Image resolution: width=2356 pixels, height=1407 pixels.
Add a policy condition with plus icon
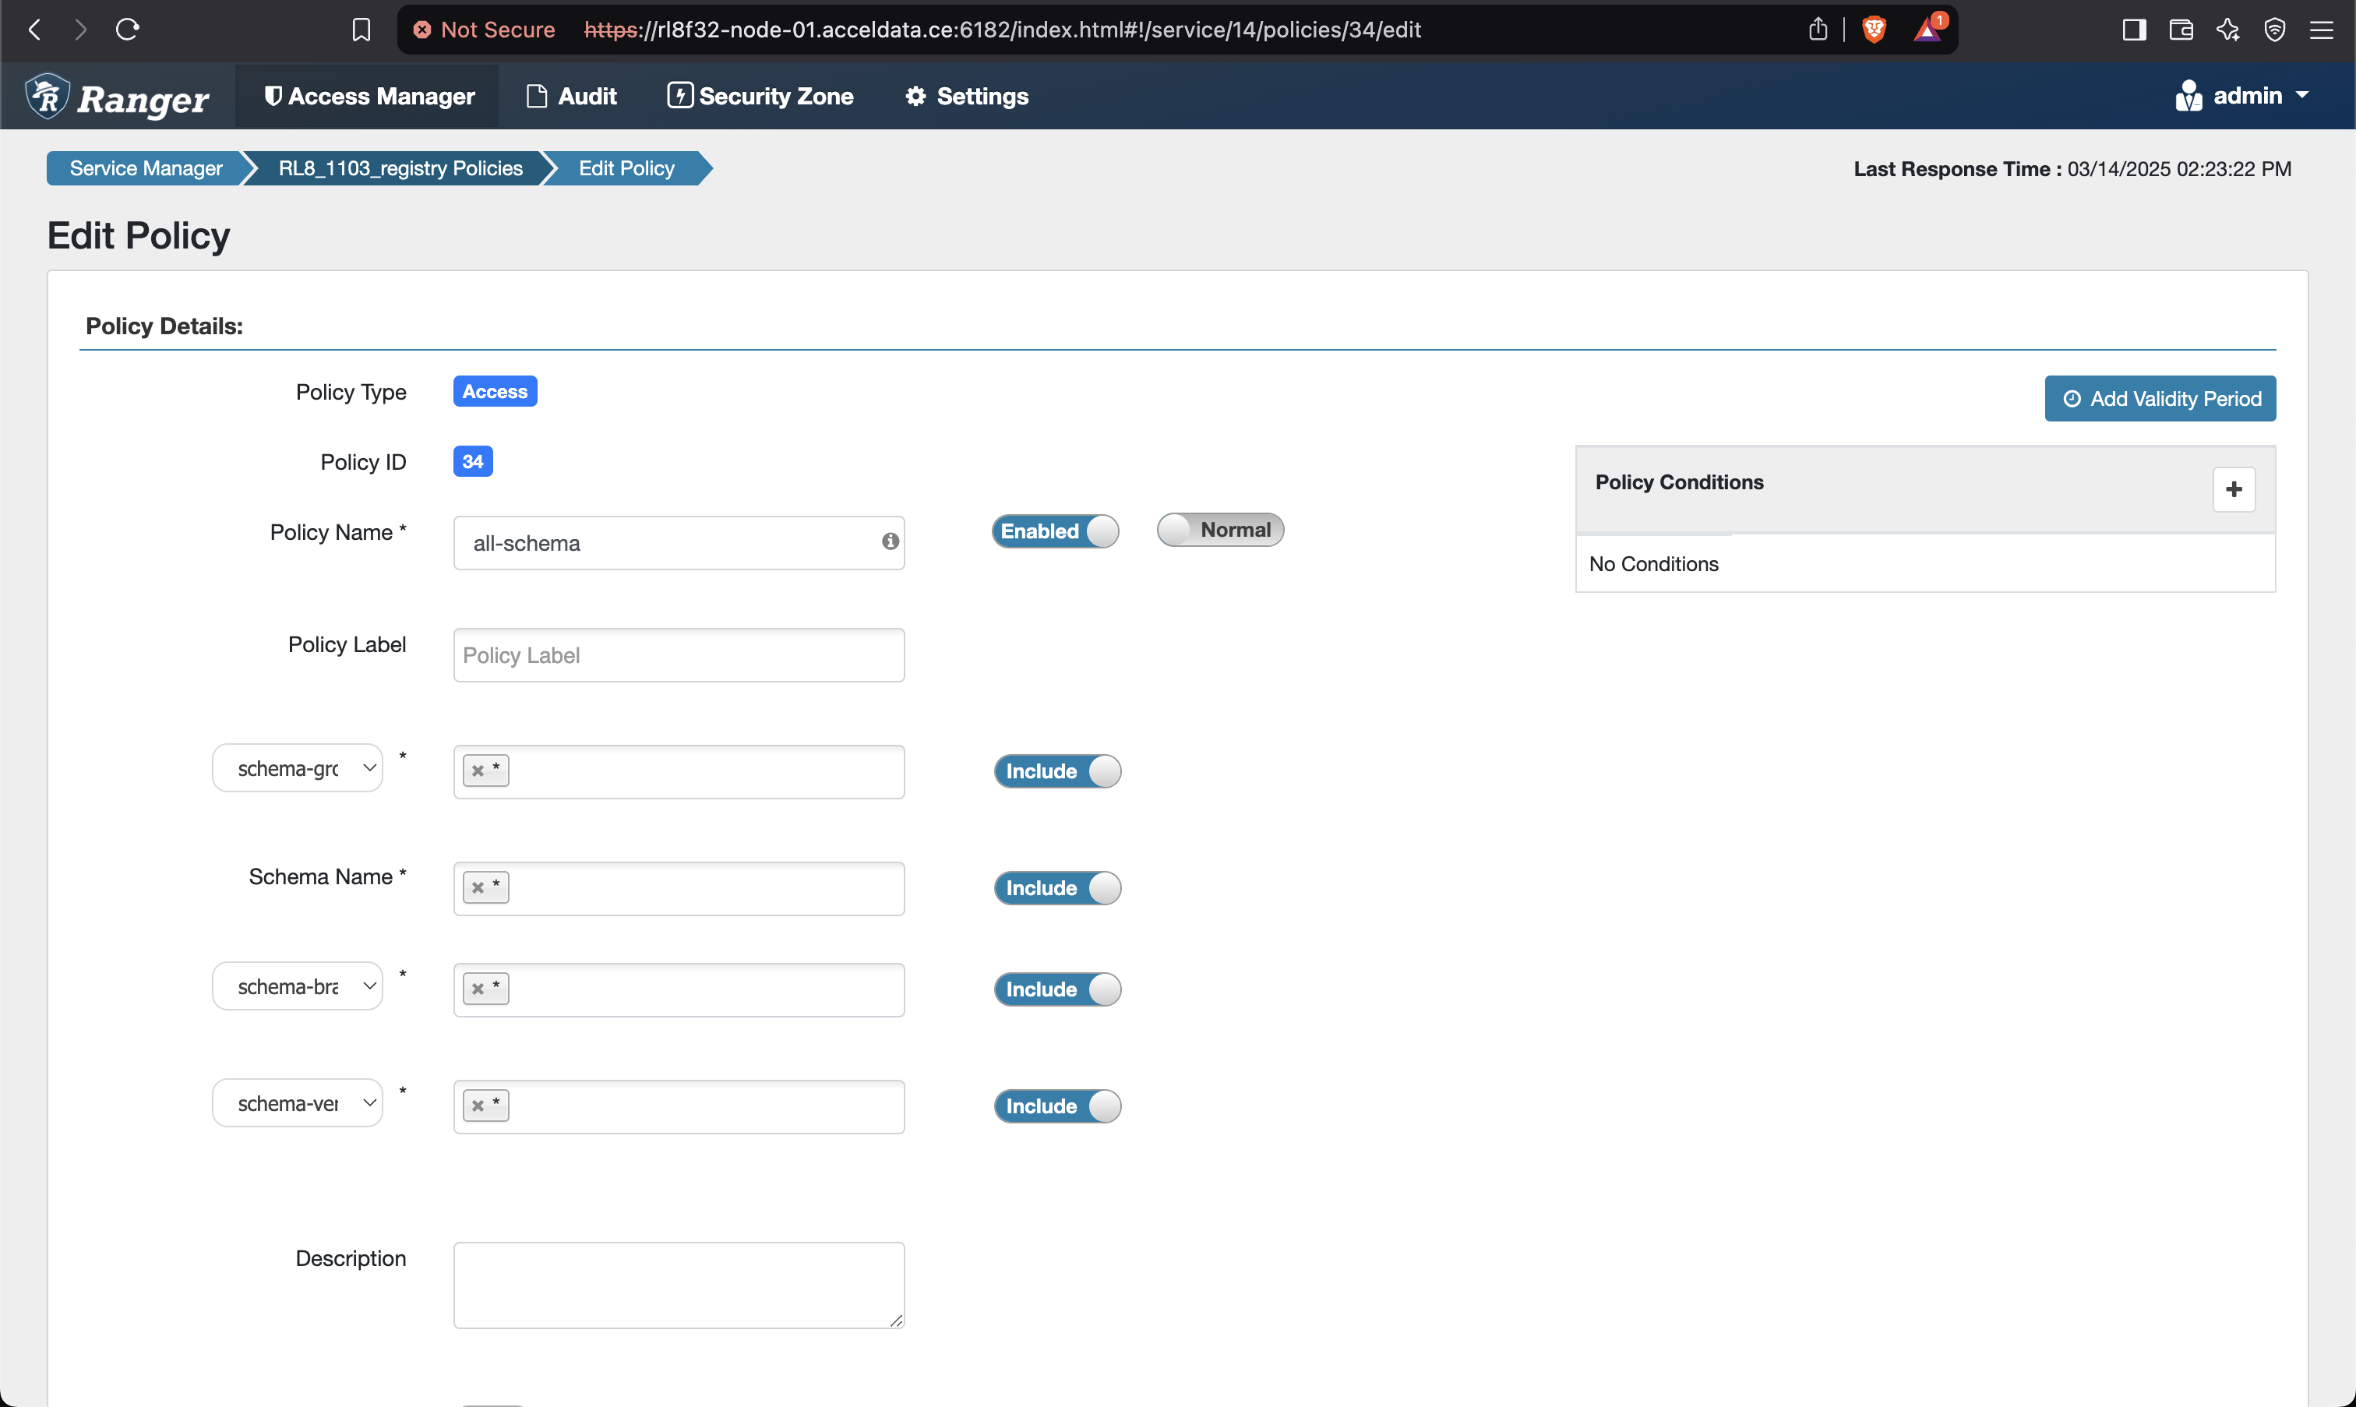[x=2234, y=489]
